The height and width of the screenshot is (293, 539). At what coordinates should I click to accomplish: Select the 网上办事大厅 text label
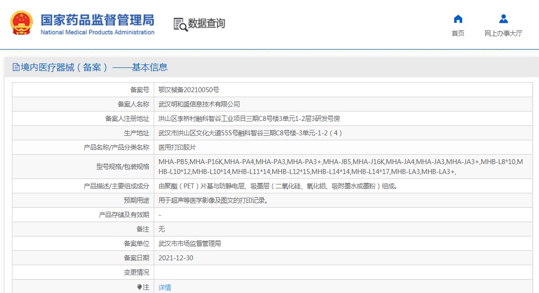(x=503, y=33)
